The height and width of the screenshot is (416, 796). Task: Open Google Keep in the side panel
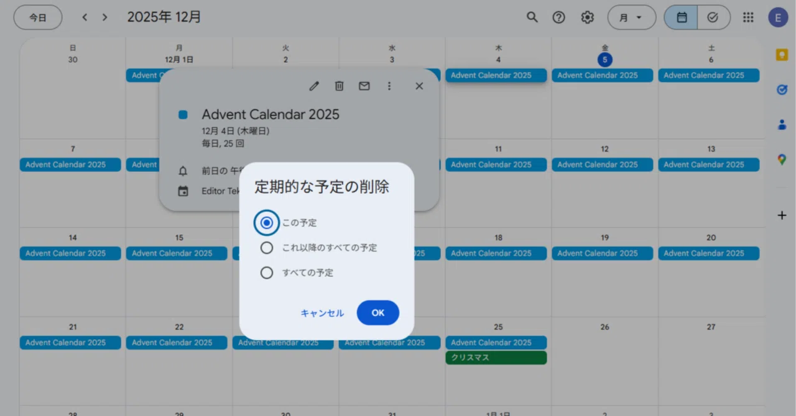click(x=782, y=55)
